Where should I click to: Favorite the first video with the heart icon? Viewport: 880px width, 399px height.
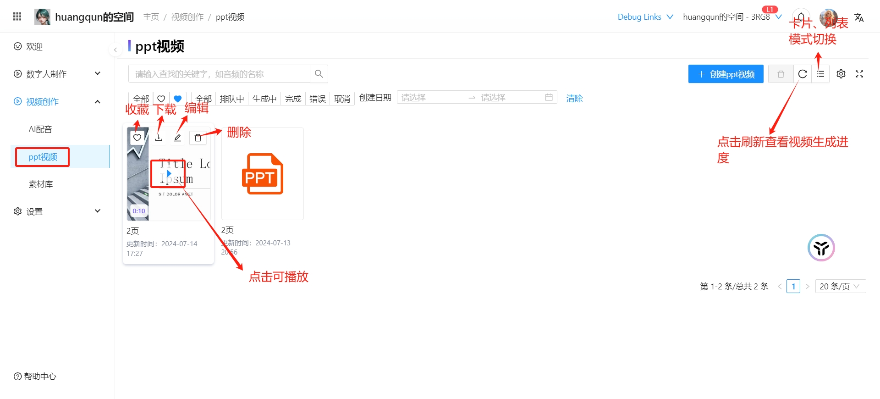[137, 138]
